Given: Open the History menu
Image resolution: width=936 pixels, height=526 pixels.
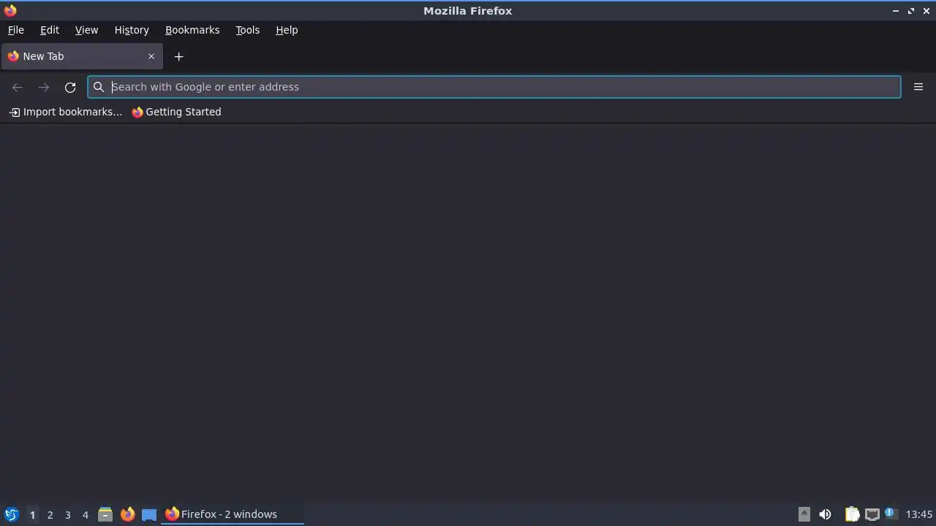Looking at the screenshot, I should (132, 30).
